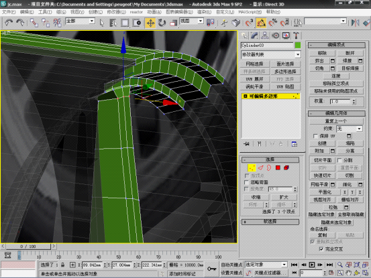
Task: Enable the 忽略背面 checkbox
Action: tap(246, 182)
